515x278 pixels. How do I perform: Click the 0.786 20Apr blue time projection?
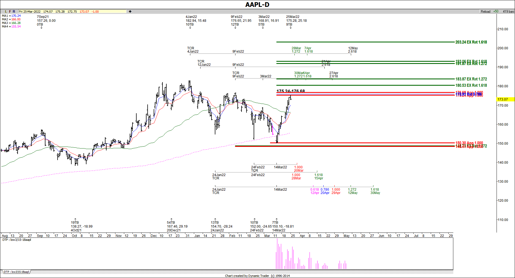pyautogui.click(x=325, y=191)
